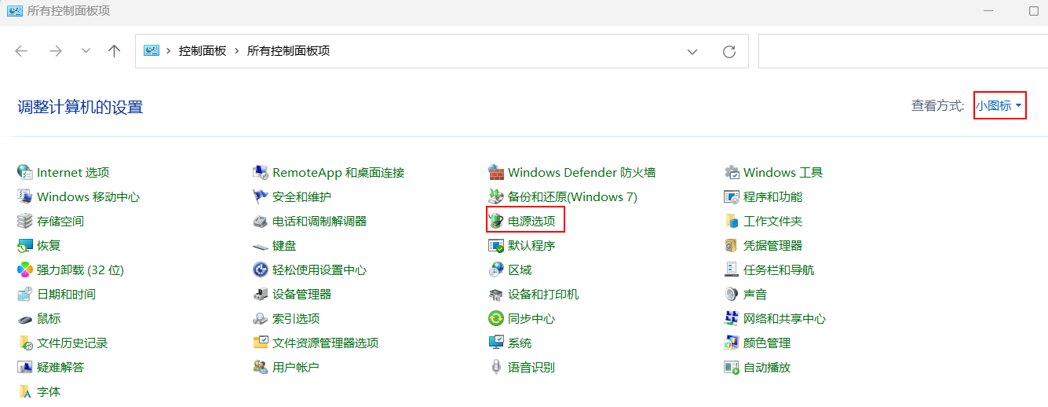This screenshot has width=1048, height=407.
Task: Open the 程序和功能 link
Action: coord(772,197)
